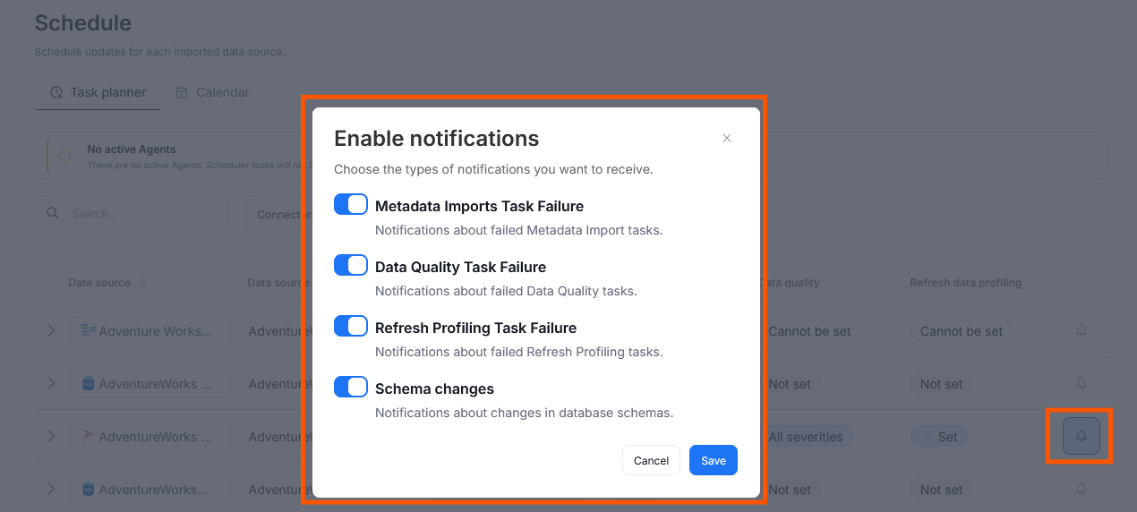1137x512 pixels.
Task: Expand the second AdventureWorks data source row
Action: click(51, 383)
